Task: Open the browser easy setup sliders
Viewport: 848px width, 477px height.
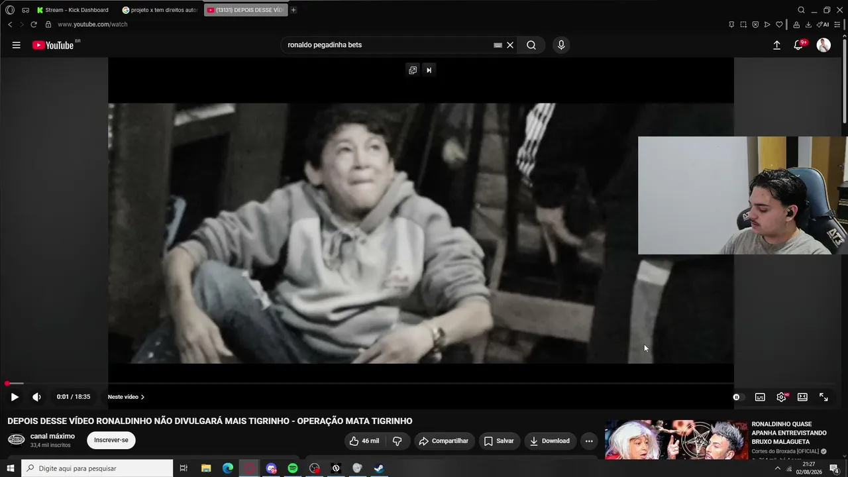Action: (x=837, y=25)
